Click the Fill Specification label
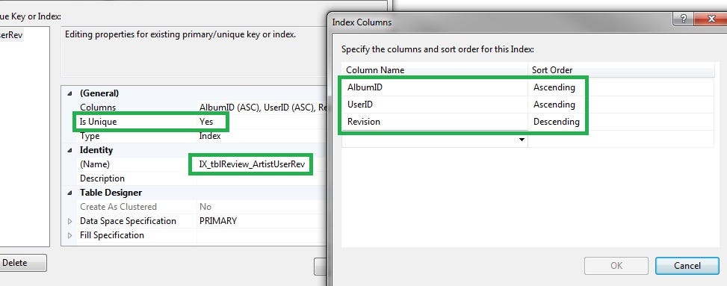 pyautogui.click(x=112, y=235)
